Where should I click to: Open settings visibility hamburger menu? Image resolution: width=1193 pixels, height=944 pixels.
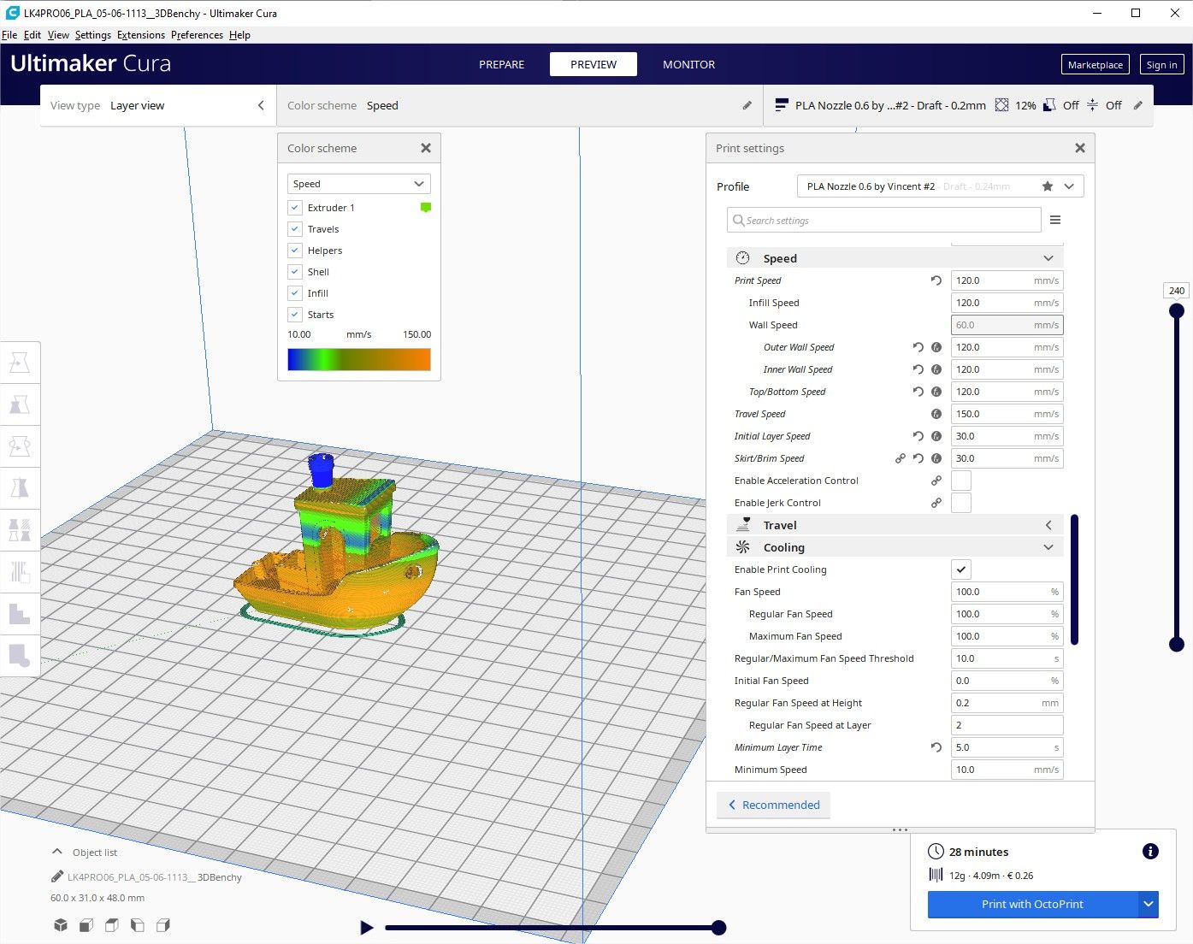(1055, 220)
